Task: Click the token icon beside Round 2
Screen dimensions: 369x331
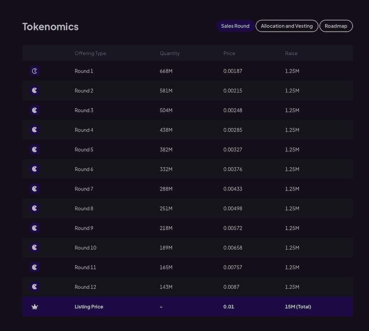Action: (34, 91)
